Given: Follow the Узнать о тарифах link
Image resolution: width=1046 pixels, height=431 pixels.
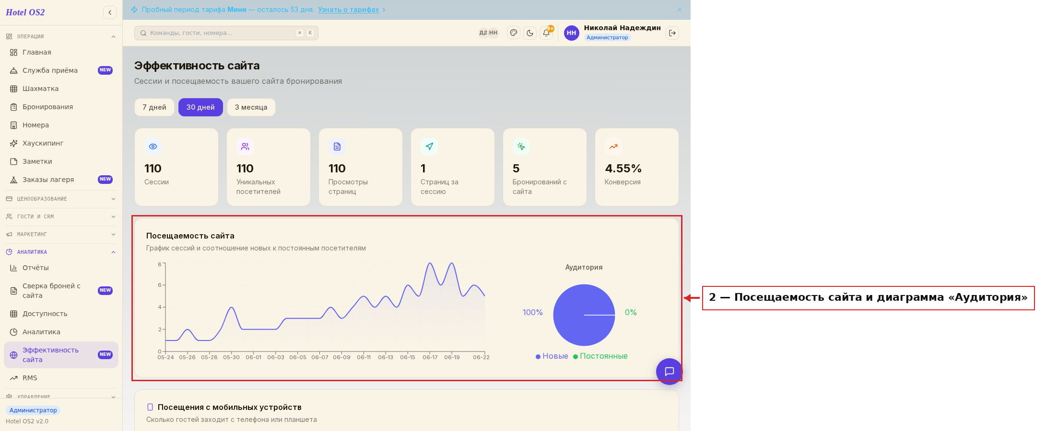Looking at the screenshot, I should point(349,10).
